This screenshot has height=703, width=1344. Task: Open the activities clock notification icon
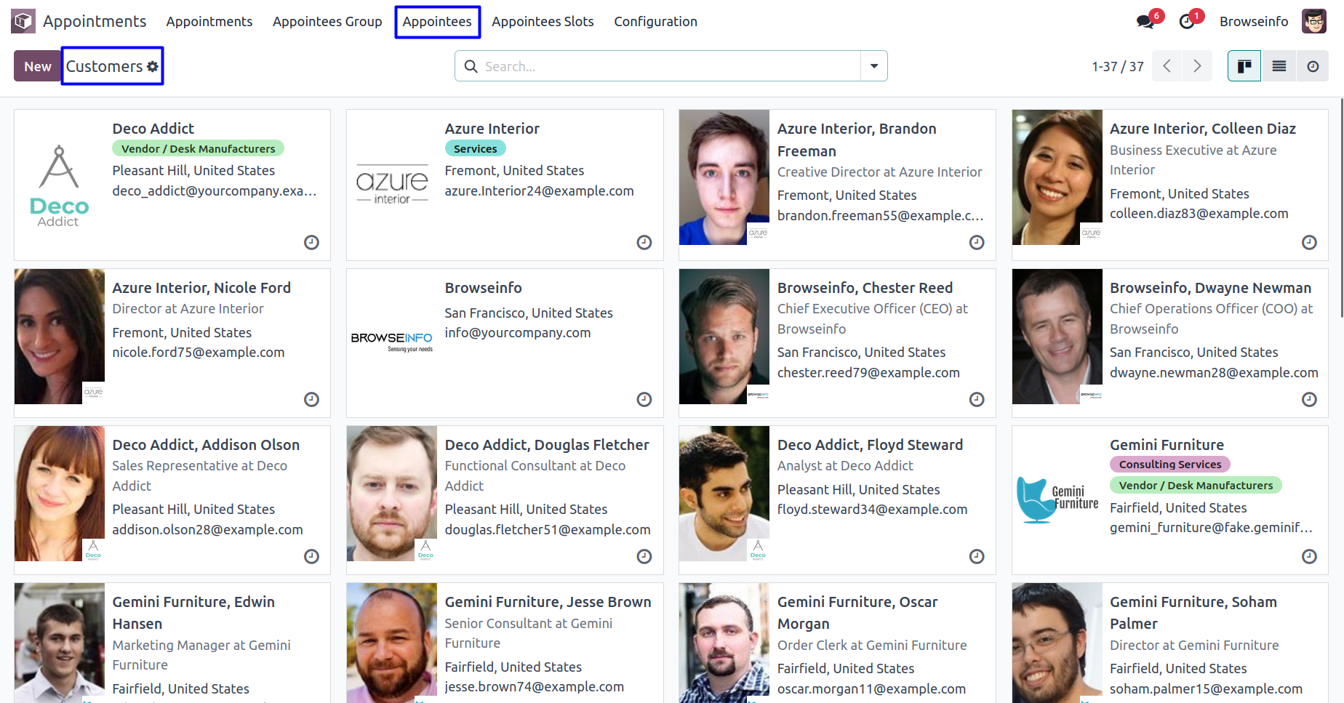pyautogui.click(x=1187, y=22)
